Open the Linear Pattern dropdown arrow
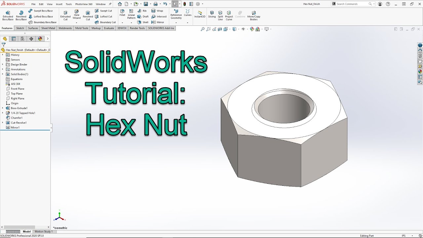This screenshot has height=238, width=423. [132, 22]
